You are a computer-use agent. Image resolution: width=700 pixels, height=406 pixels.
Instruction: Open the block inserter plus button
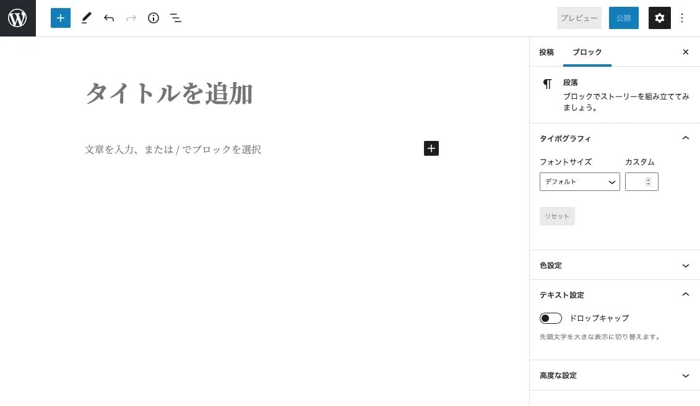point(61,19)
